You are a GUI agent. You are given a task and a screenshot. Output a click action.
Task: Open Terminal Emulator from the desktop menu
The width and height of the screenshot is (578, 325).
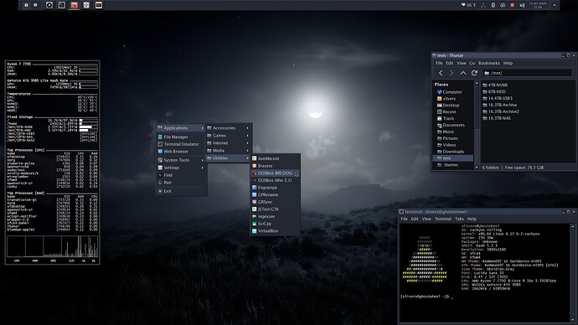click(x=181, y=144)
